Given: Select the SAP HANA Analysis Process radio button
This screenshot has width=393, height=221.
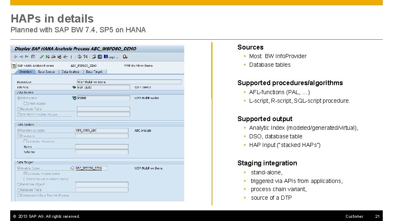Looking at the screenshot, I should pos(18,114).
